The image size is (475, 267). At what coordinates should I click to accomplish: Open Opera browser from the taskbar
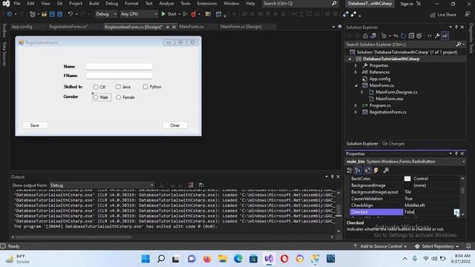(x=284, y=259)
